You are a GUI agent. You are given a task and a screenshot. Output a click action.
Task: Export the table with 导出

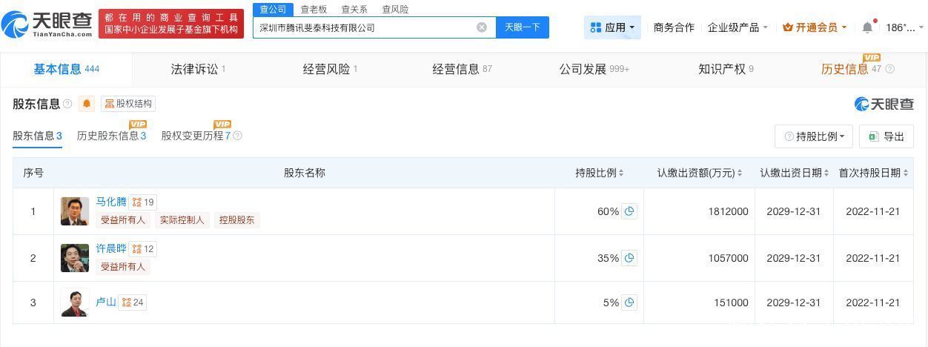pyautogui.click(x=886, y=136)
